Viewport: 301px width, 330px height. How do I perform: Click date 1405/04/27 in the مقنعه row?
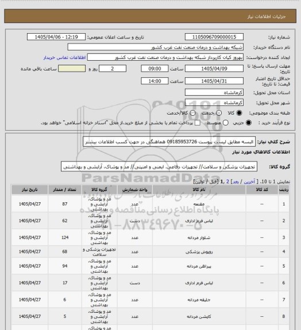tap(29, 204)
